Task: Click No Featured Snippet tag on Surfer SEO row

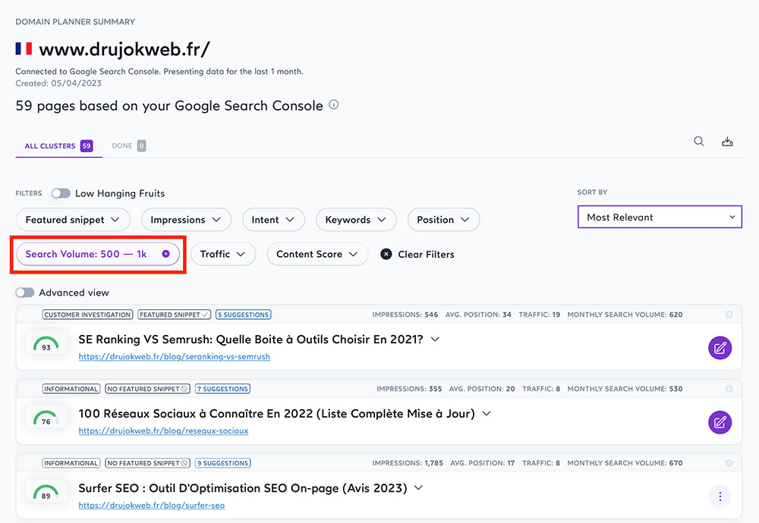Action: [x=148, y=463]
